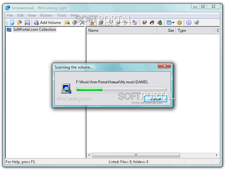Click the scanning computer magnifier icon
This screenshot has width=225, height=171.
(x=66, y=89)
